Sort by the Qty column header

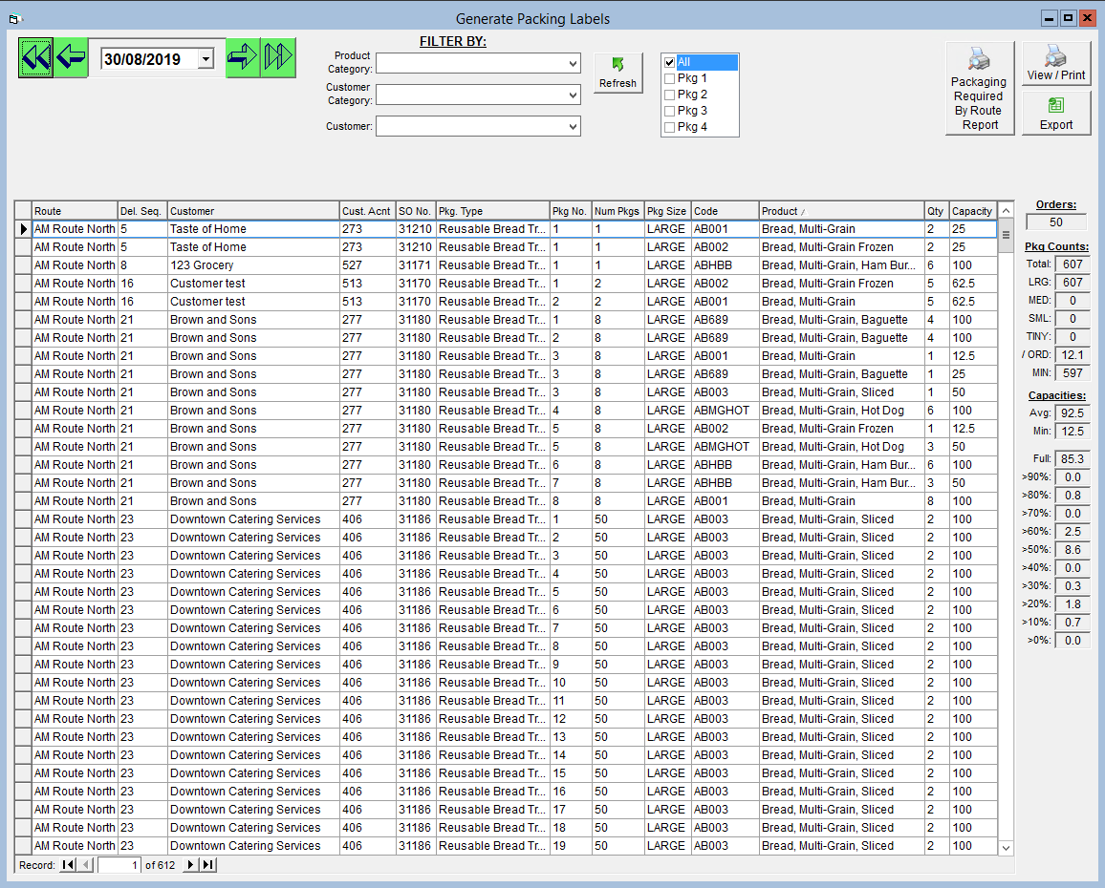[937, 211]
